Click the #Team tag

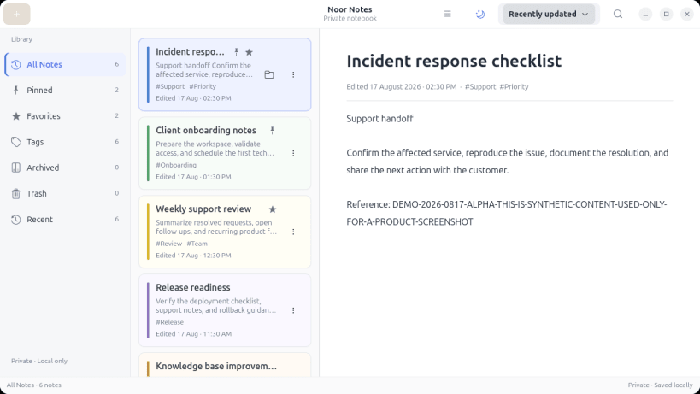pos(197,244)
